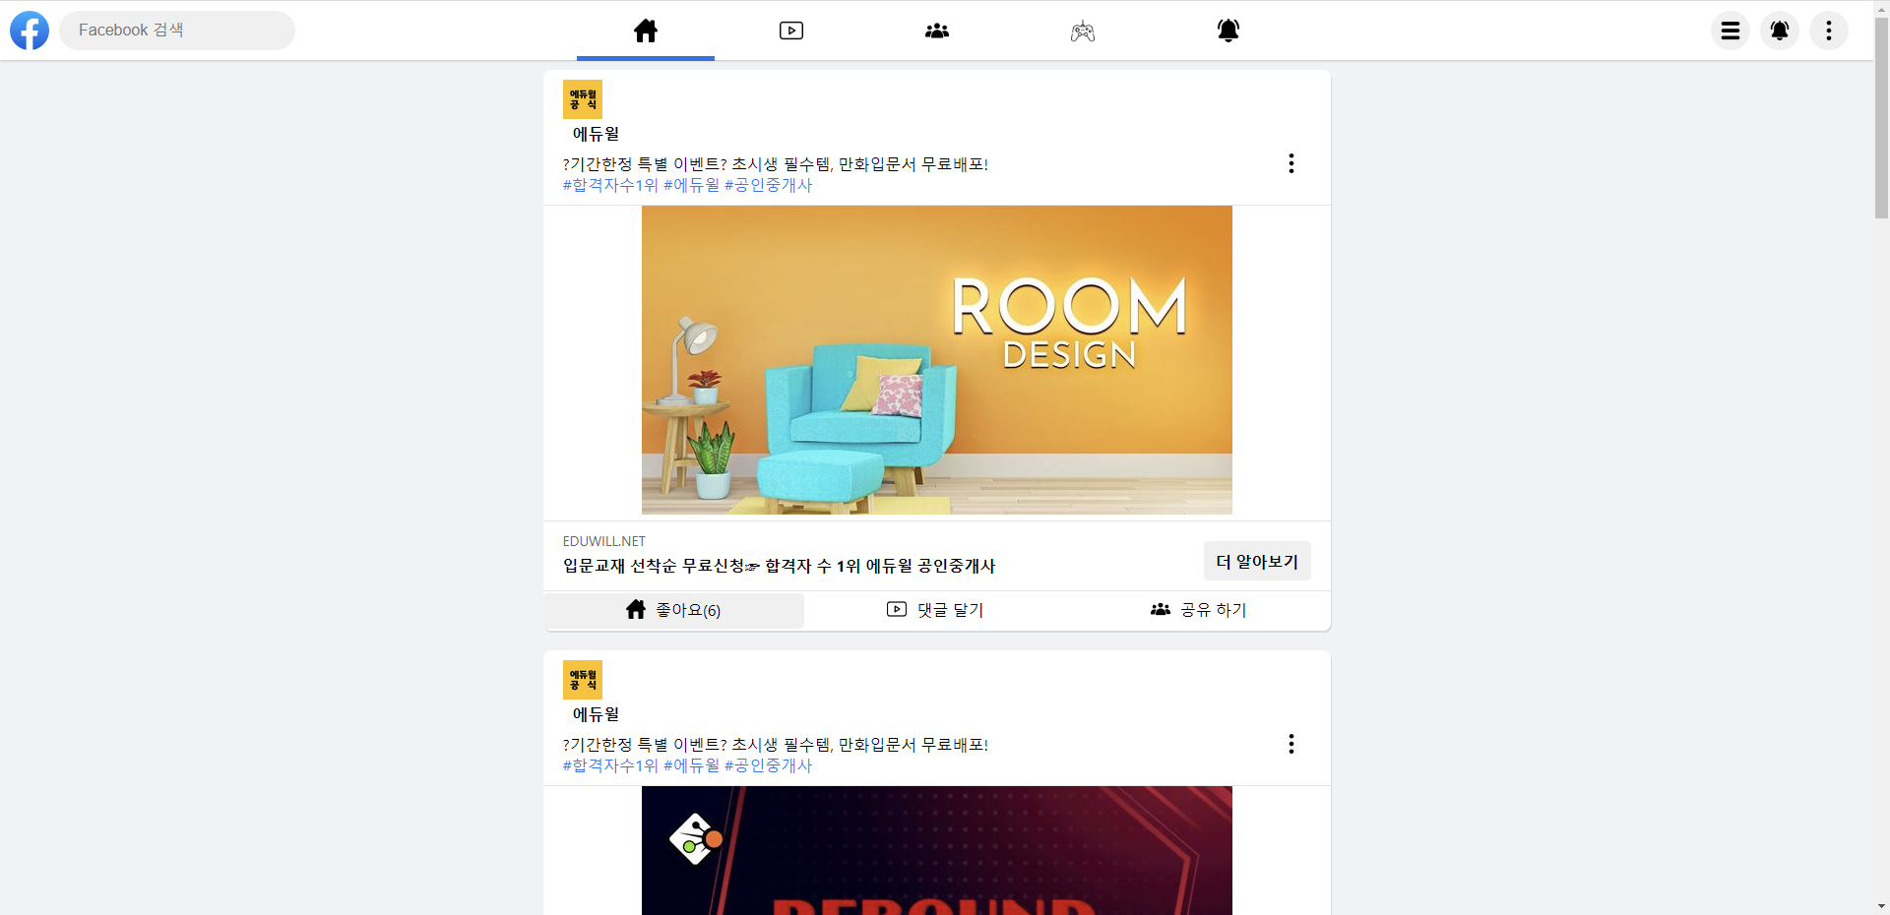Click the page vertical scrollbar thumb
This screenshot has width=1890, height=915.
pos(1881,116)
